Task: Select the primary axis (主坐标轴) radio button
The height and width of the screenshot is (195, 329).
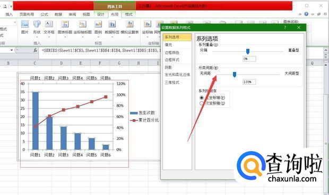Action: (x=202, y=97)
